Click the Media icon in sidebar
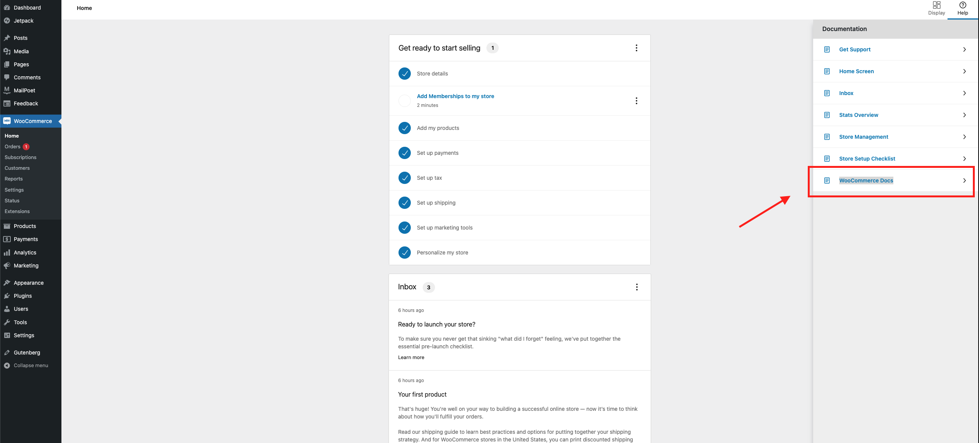Image resolution: width=979 pixels, height=443 pixels. [x=7, y=51]
